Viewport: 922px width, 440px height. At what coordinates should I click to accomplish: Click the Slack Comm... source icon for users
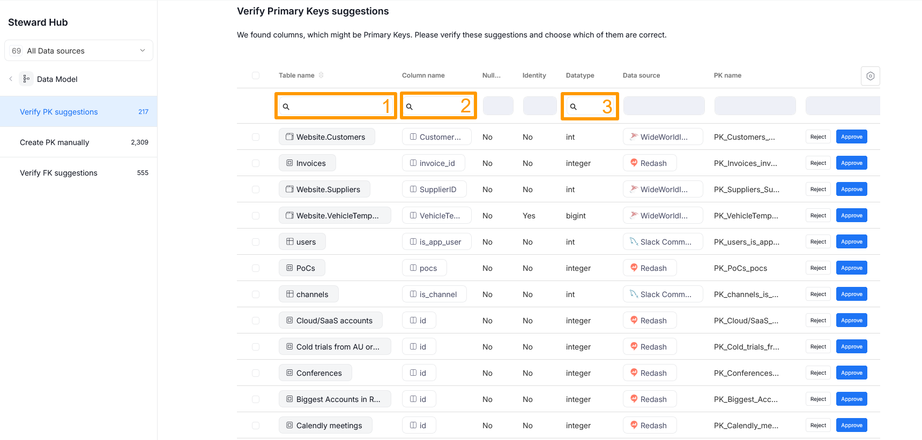[634, 241]
